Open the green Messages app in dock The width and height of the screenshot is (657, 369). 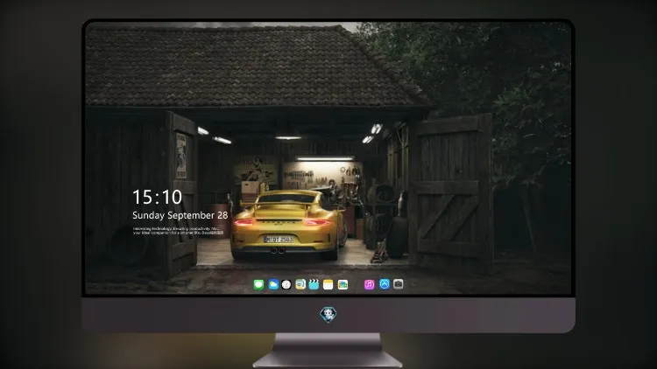[258, 284]
